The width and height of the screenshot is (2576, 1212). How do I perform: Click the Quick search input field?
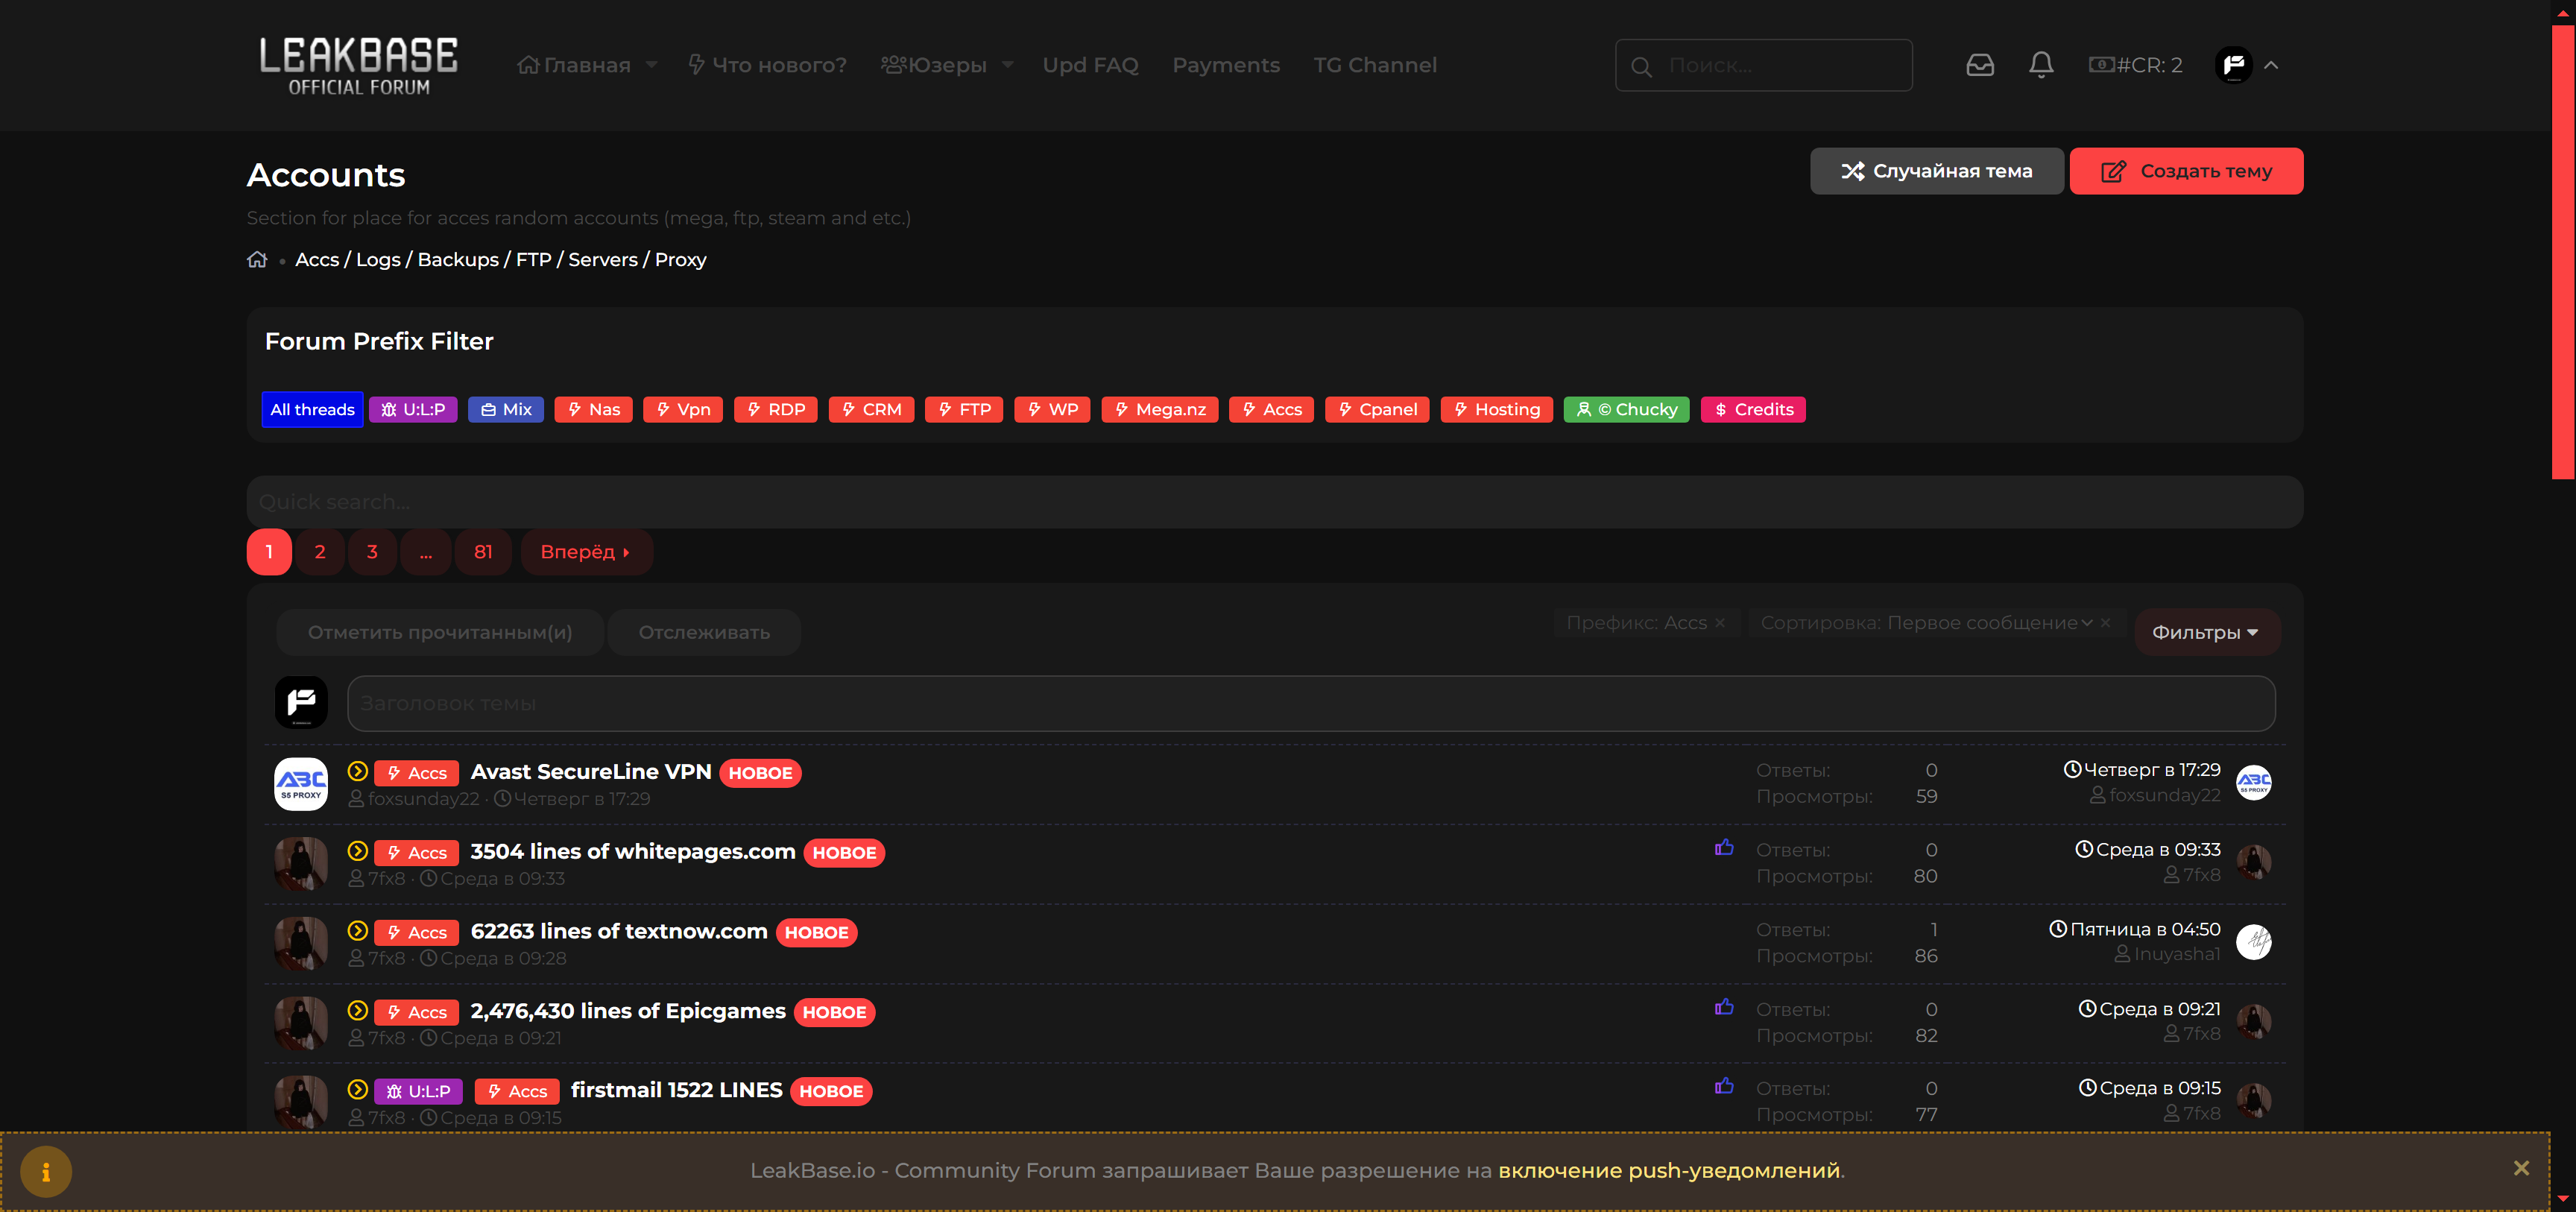pos(1274,502)
